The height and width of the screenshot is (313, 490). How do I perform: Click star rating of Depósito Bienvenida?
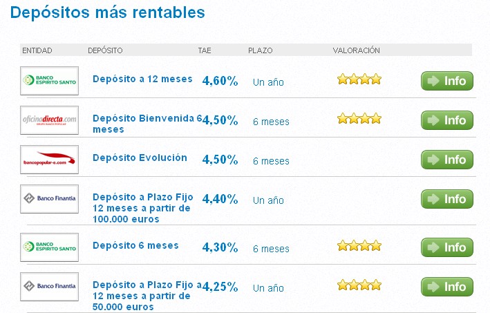coord(359,119)
